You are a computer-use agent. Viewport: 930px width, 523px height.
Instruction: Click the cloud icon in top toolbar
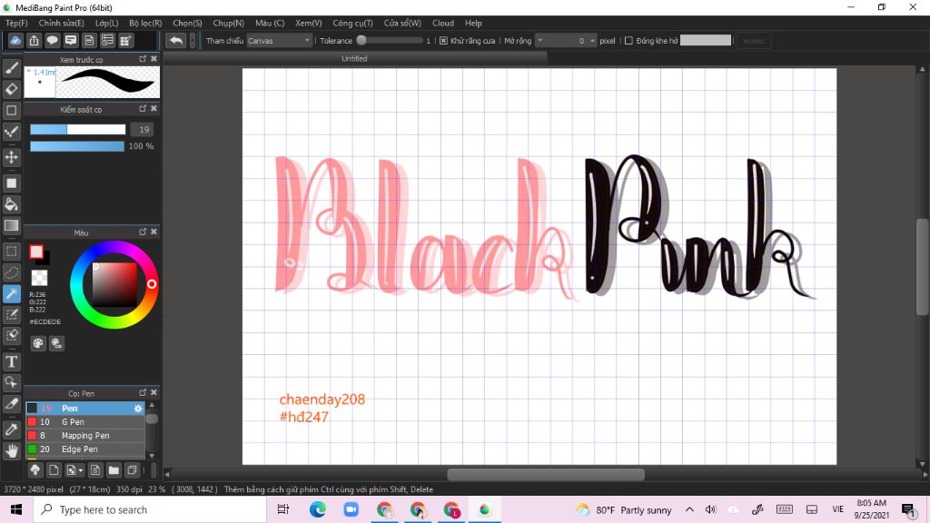[15, 40]
